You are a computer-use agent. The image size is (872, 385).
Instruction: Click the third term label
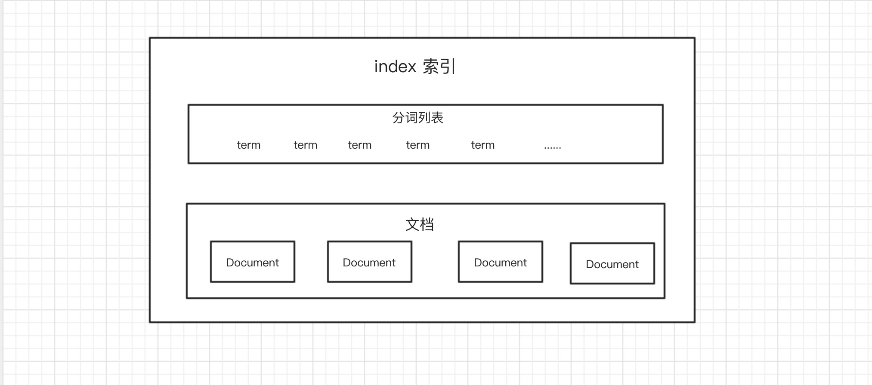click(359, 145)
